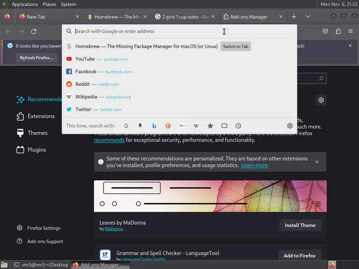Open the recommends link
Viewport: 359px width, 269px height.
(109, 140)
